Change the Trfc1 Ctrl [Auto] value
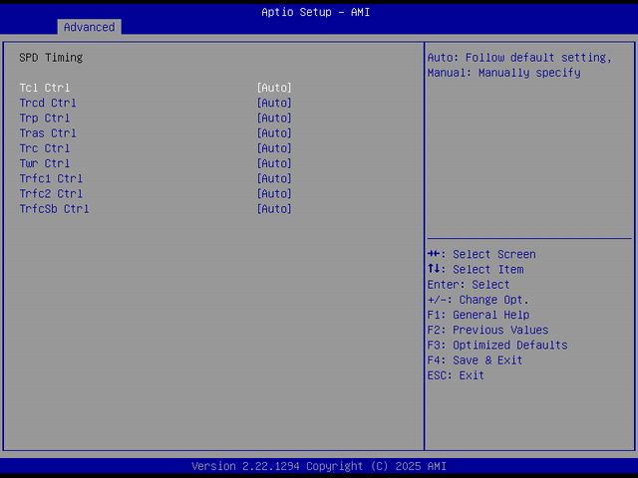The width and height of the screenshot is (638, 478). click(274, 178)
